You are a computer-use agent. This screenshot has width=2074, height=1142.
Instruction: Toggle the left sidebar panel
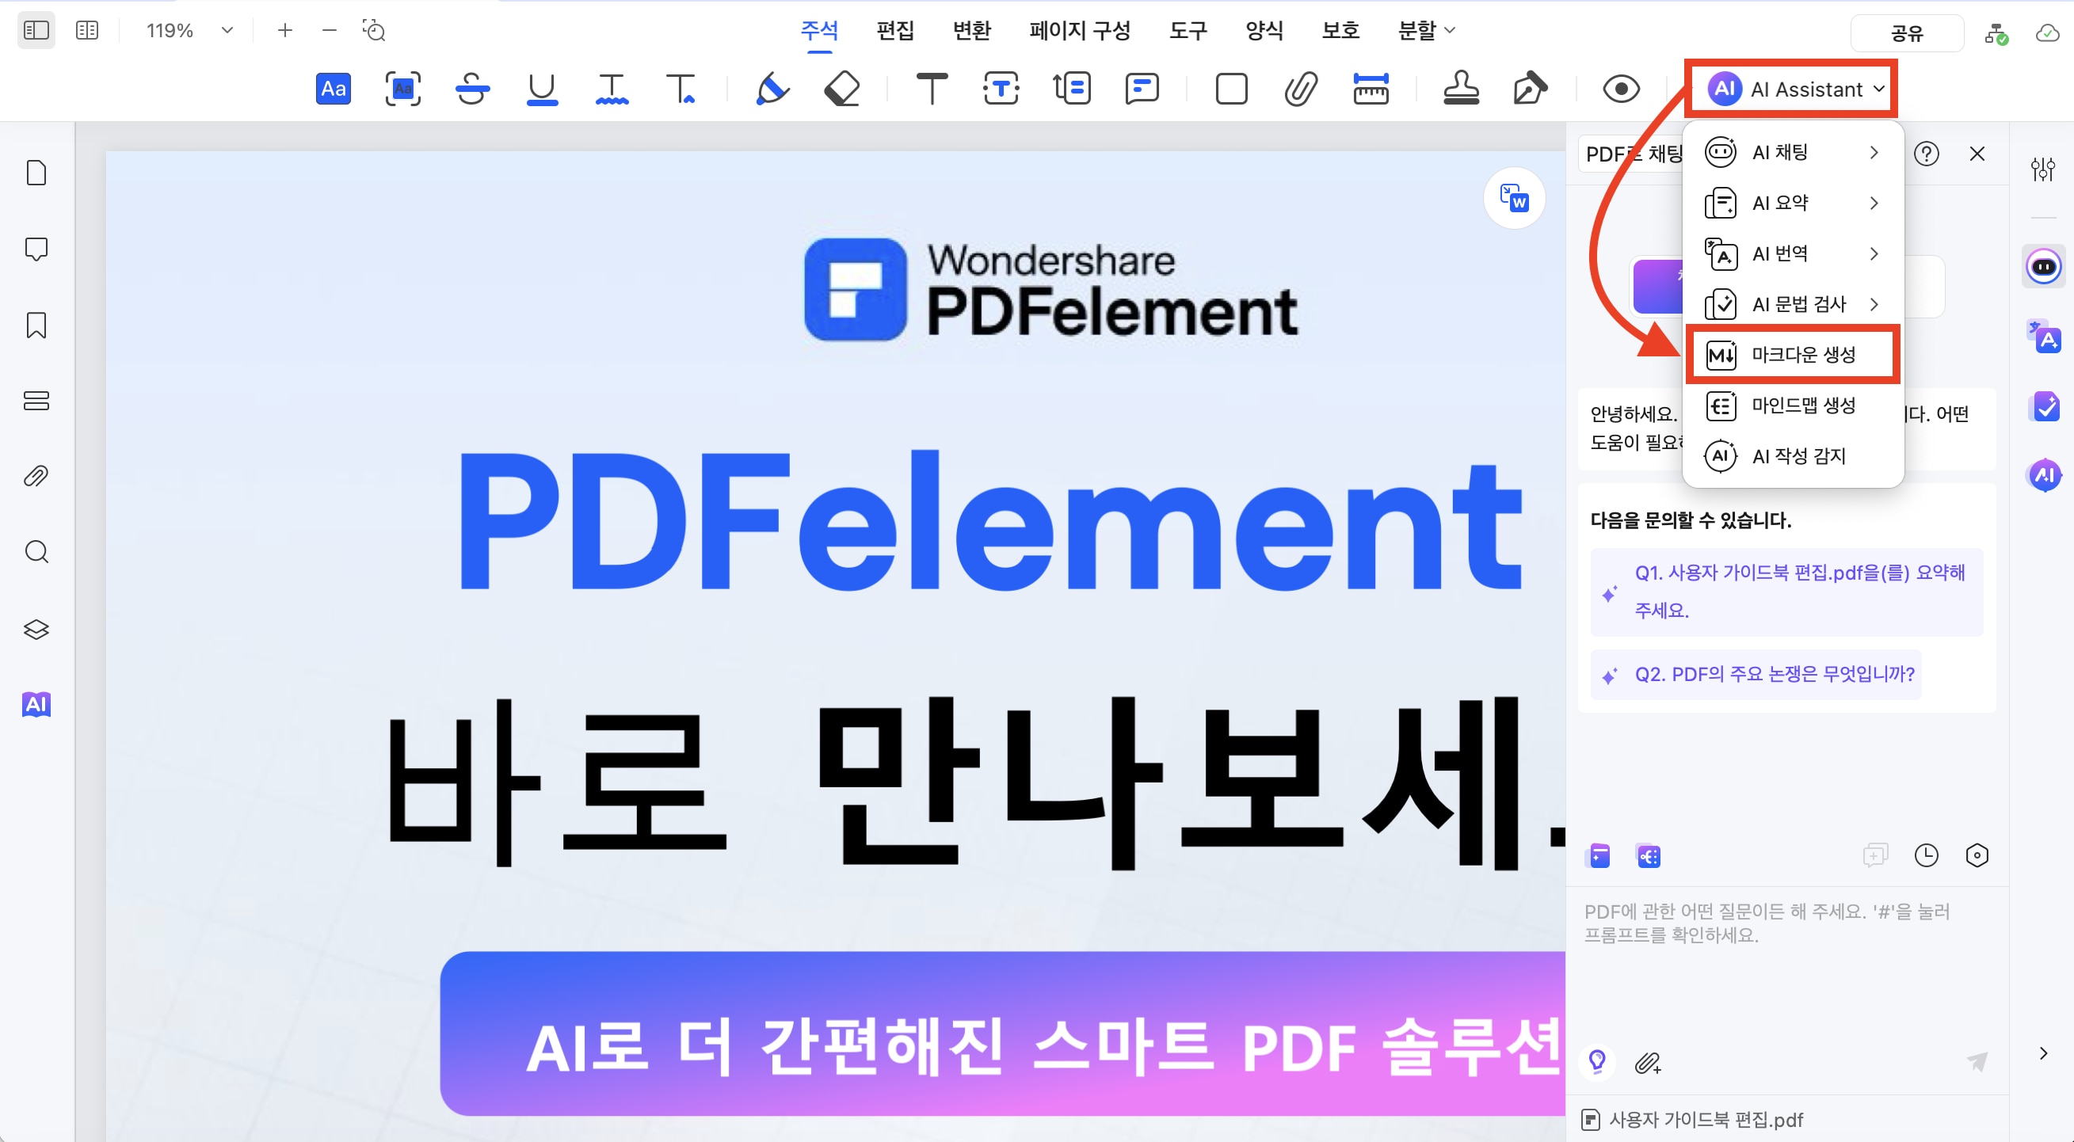click(36, 31)
